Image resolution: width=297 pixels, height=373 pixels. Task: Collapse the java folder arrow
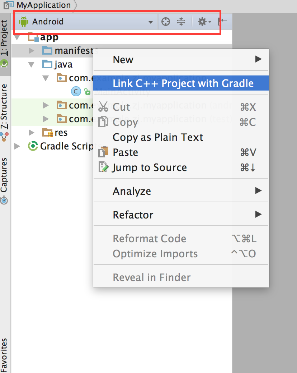[31, 64]
